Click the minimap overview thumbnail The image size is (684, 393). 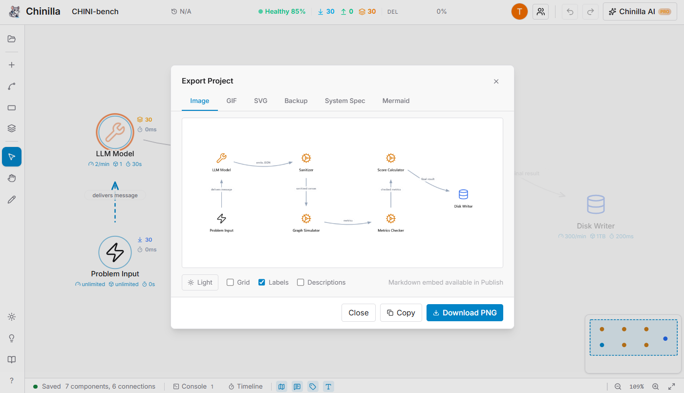633,343
